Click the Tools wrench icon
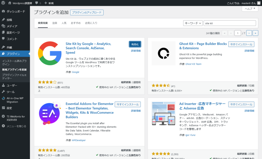 pos(3,92)
